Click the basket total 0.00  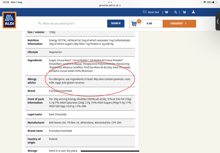[149, 23]
